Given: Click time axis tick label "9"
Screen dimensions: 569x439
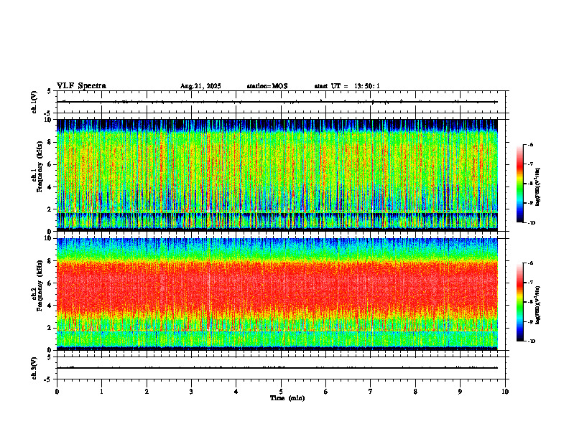Looking at the screenshot, I should tap(460, 392).
